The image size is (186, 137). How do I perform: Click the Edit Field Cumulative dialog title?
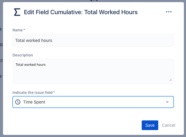[x=81, y=12]
